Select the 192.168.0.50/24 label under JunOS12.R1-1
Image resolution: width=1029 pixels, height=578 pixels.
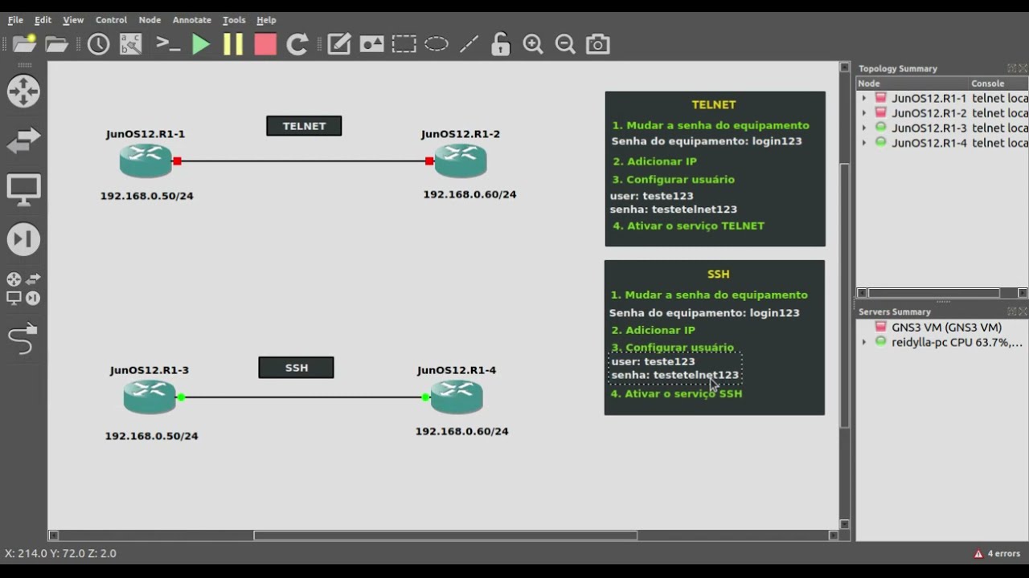(146, 196)
